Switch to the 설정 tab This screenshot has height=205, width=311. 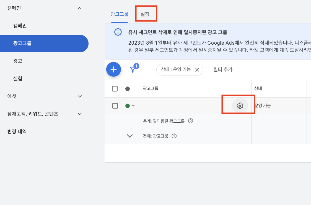(x=146, y=13)
